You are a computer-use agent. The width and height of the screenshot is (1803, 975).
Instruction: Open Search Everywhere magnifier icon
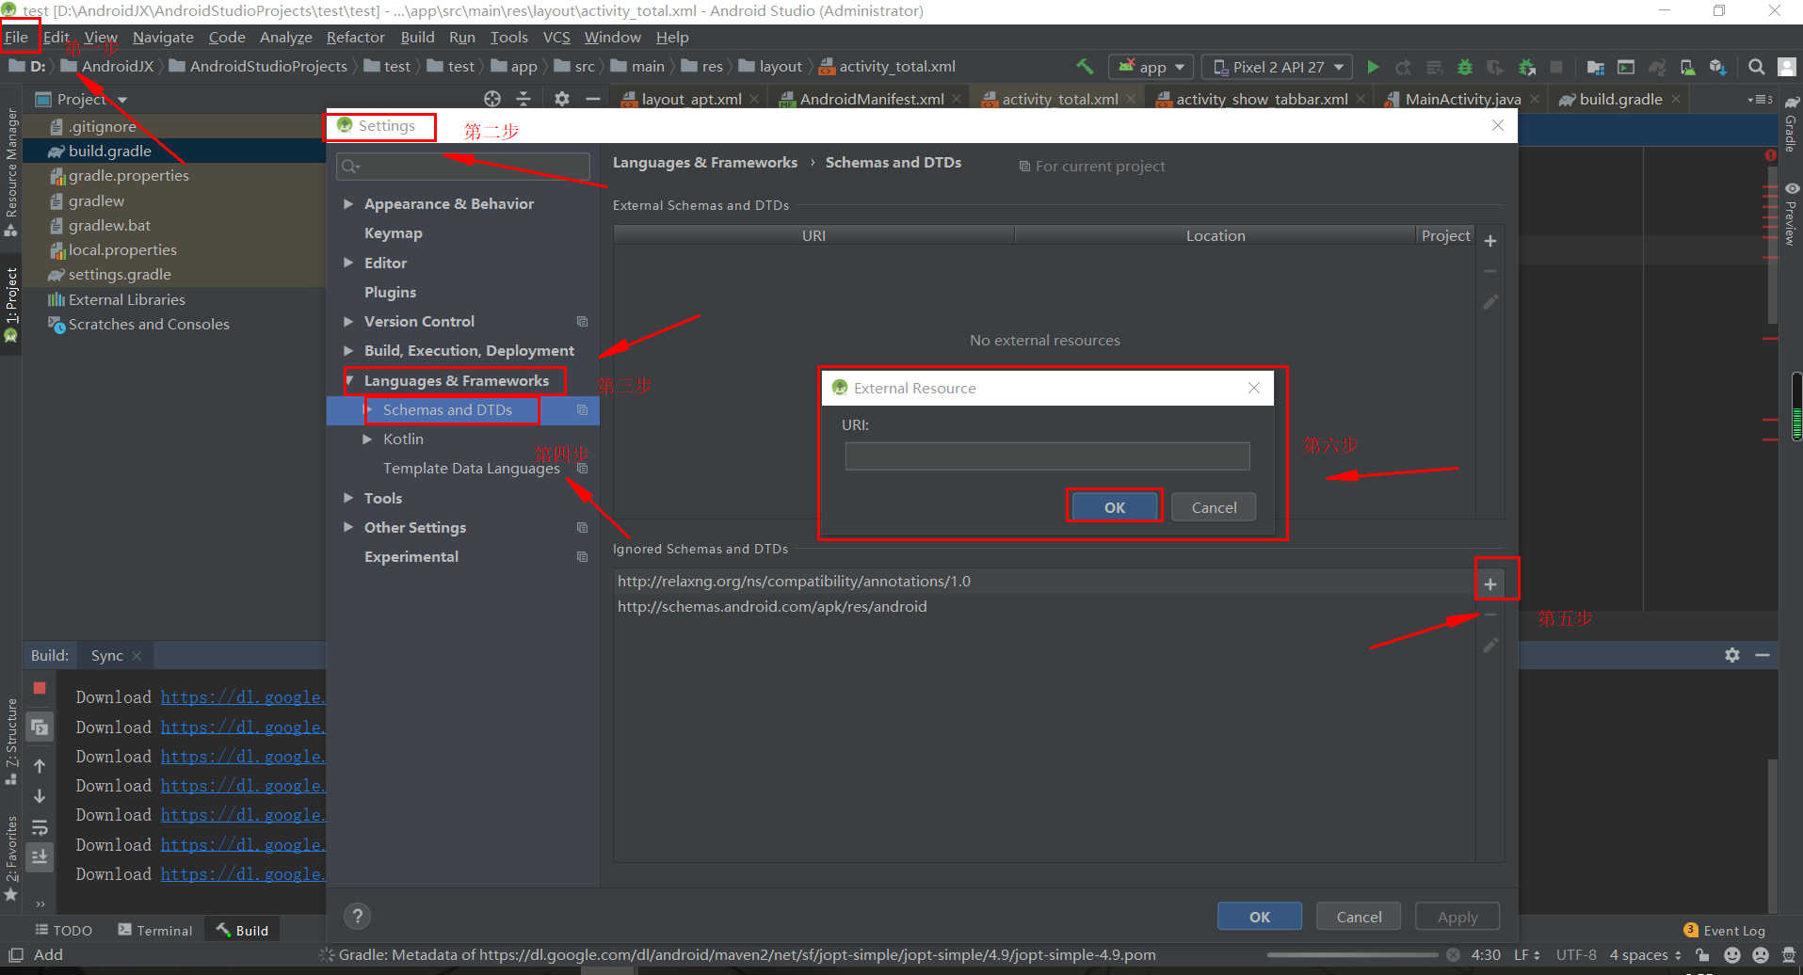tap(1756, 67)
